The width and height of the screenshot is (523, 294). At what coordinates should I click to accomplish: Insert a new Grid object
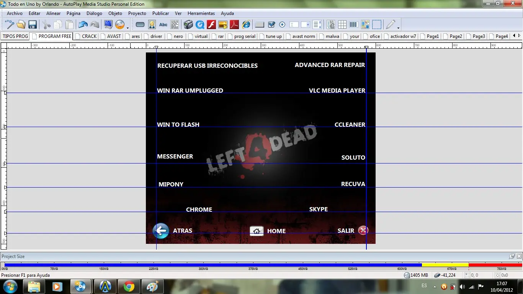[342, 25]
